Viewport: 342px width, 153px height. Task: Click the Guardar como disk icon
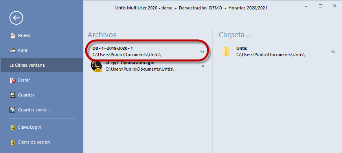pos(13,110)
